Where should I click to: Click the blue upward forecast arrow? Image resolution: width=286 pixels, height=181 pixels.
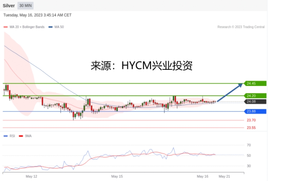click(x=230, y=92)
